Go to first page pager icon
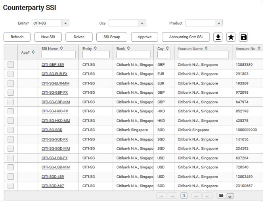Viewport: 264px width, 202px height. coord(161,196)
